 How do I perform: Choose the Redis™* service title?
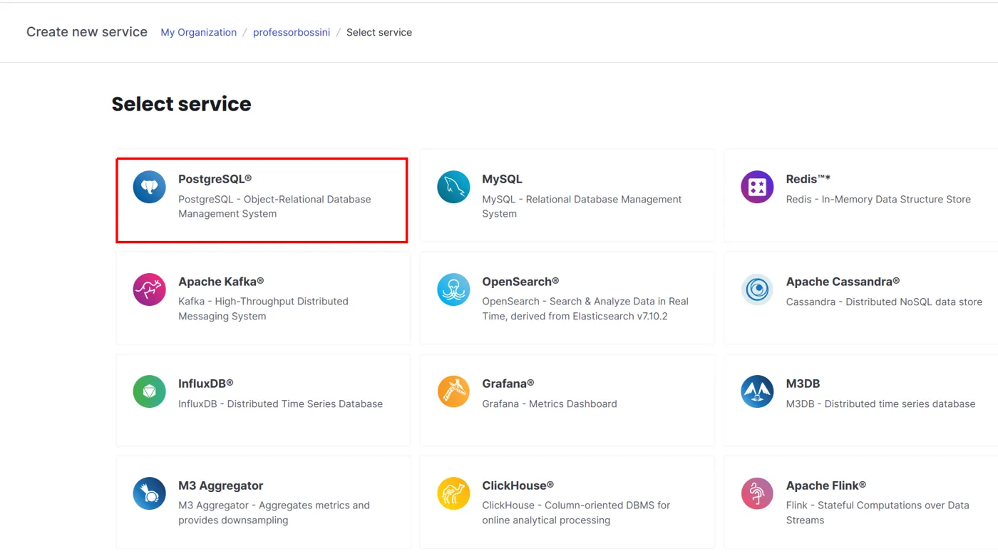pyautogui.click(x=808, y=179)
